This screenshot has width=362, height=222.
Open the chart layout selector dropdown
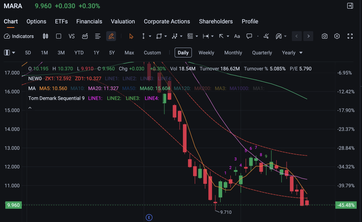(9, 53)
